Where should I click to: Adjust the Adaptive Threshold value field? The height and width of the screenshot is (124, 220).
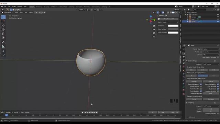211,93
